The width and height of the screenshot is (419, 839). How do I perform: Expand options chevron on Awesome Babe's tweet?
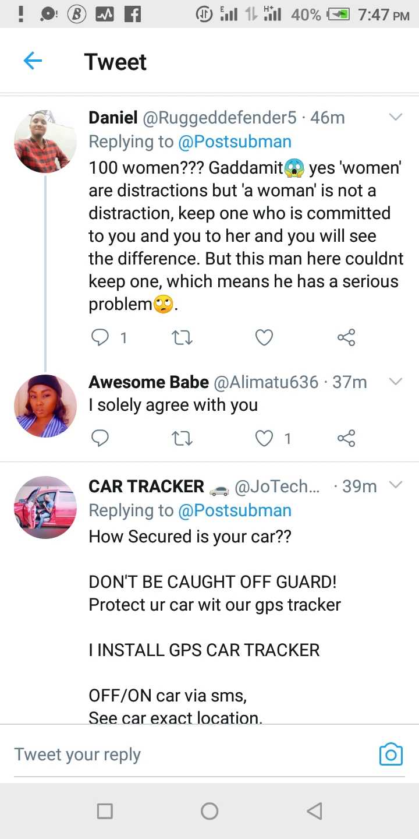coord(396,382)
